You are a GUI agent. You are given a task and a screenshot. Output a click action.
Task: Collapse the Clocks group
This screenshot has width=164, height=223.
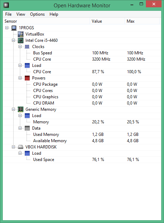pyautogui.click(x=20, y=47)
